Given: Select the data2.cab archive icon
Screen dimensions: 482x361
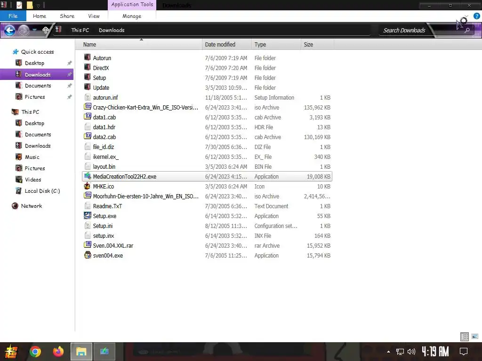Looking at the screenshot, I should tap(87, 136).
